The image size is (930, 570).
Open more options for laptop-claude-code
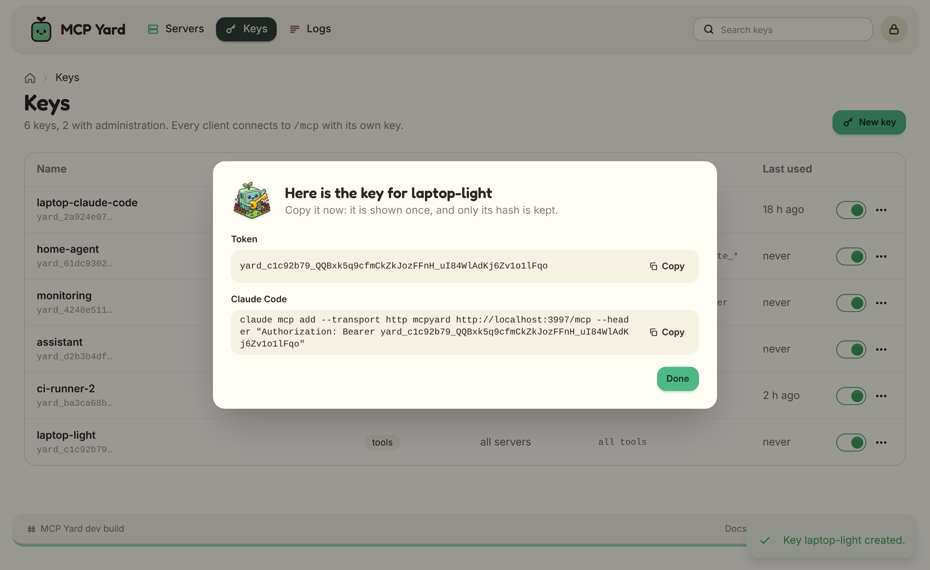(x=881, y=210)
